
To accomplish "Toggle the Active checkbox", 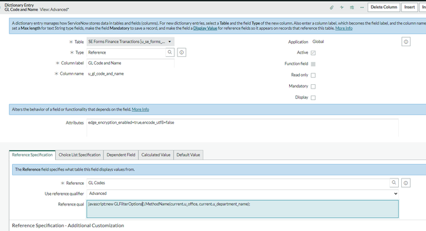I will coord(313,53).
